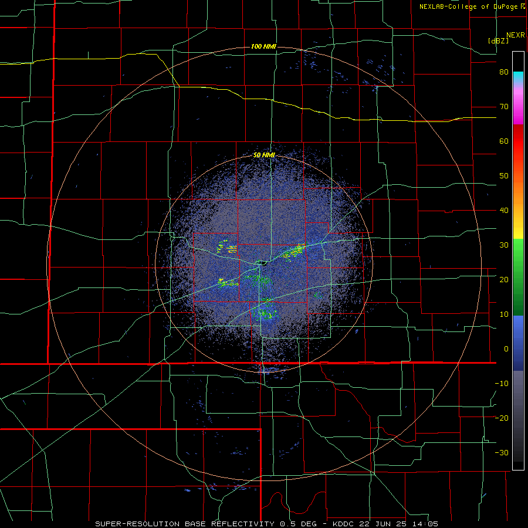This screenshot has width=528, height=528.
Task: Click the 80 value on the dBZ scale
Action: pyautogui.click(x=504, y=72)
